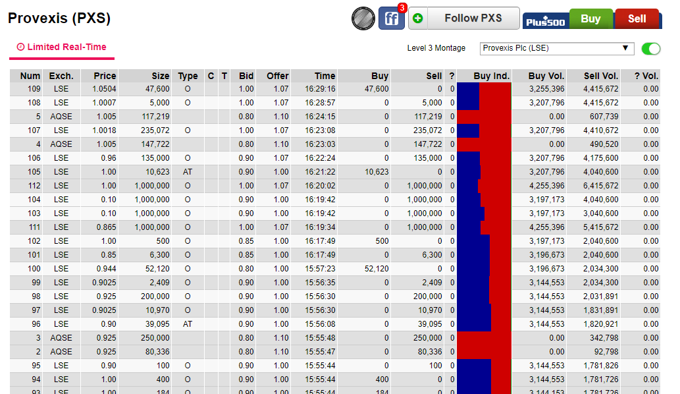The height and width of the screenshot is (394, 680).
Task: Click sell volume 6,415,672 in row 112
Action: [x=600, y=186]
